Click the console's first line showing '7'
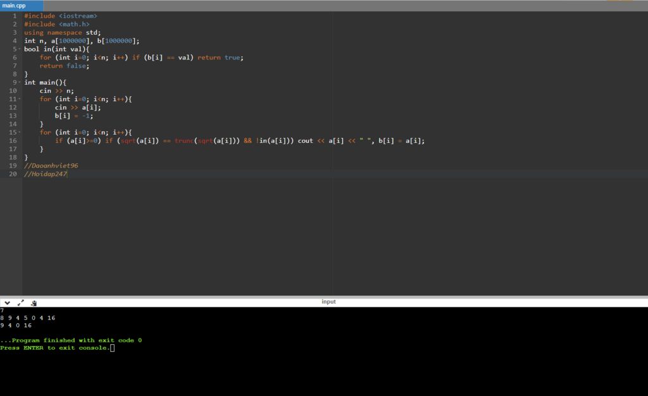The image size is (648, 396). [2, 311]
